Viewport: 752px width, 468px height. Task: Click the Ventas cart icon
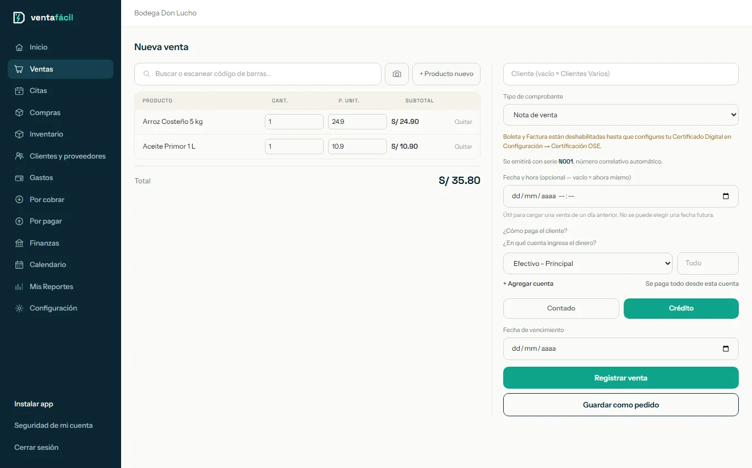click(x=19, y=69)
